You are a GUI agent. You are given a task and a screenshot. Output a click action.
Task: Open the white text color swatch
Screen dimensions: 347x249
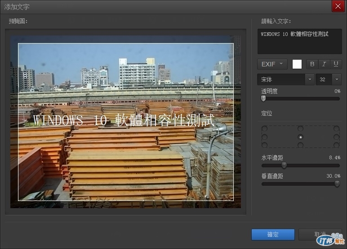click(297, 64)
